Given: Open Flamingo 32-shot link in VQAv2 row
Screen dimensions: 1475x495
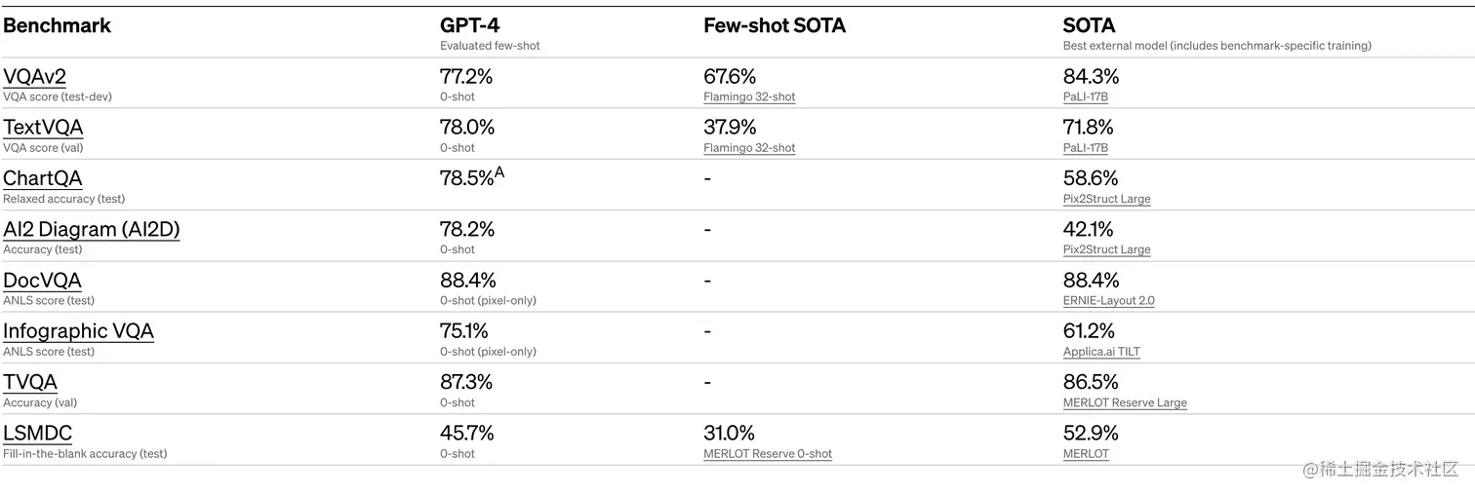Looking at the screenshot, I should tap(749, 97).
